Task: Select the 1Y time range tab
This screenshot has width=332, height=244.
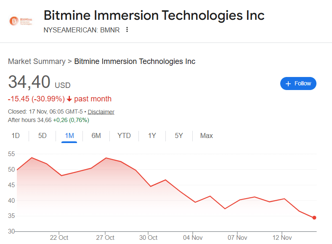Action: point(152,135)
